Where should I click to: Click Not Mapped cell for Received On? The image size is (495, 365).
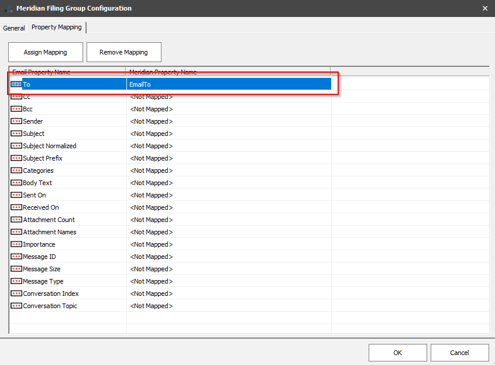[x=229, y=207]
